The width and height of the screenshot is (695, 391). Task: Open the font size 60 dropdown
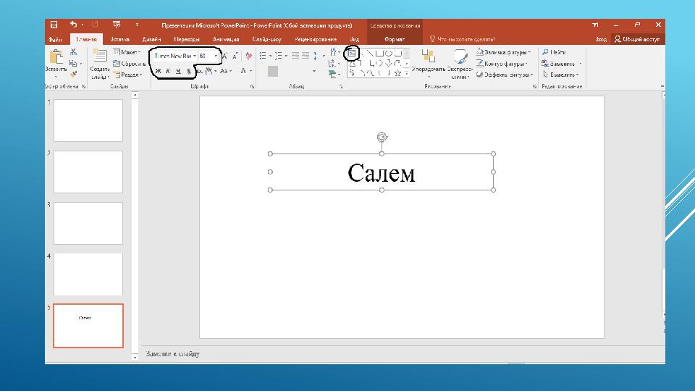[x=216, y=56]
